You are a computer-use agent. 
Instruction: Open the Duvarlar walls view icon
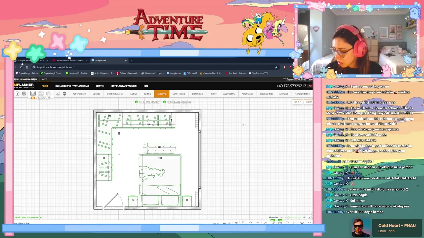pyautogui.click(x=41, y=94)
